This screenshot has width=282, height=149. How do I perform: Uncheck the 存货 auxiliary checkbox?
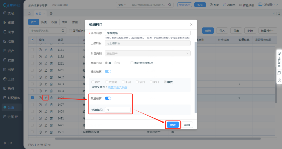[x=165, y=82]
